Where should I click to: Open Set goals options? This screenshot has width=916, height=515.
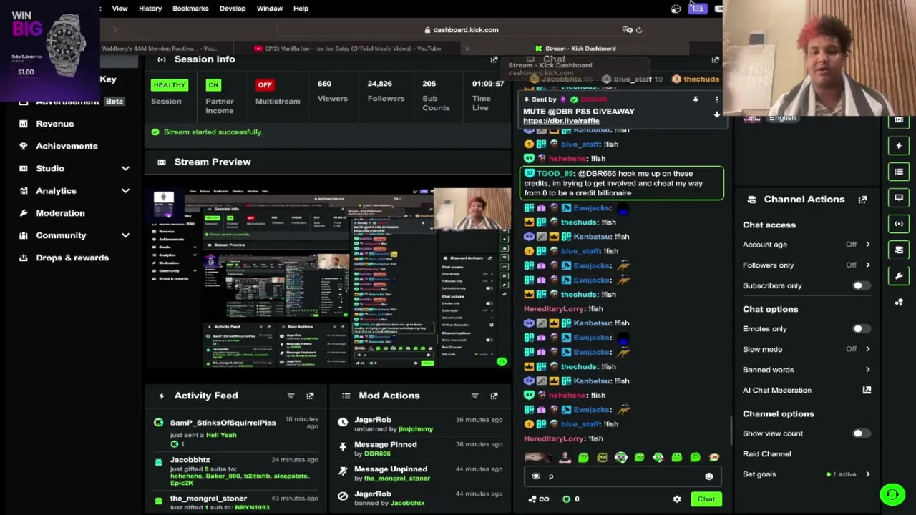[807, 474]
